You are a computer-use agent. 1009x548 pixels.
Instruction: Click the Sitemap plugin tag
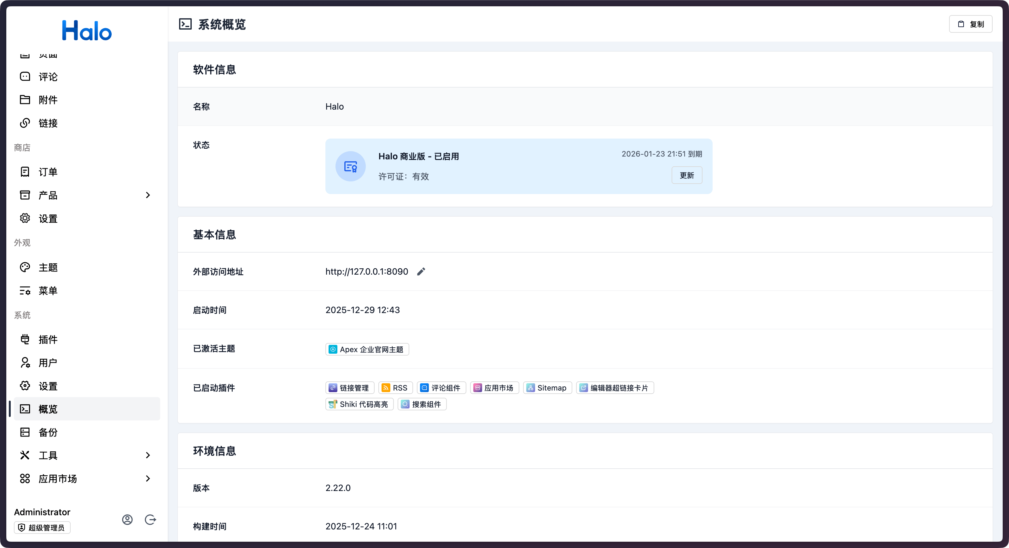[x=547, y=388]
